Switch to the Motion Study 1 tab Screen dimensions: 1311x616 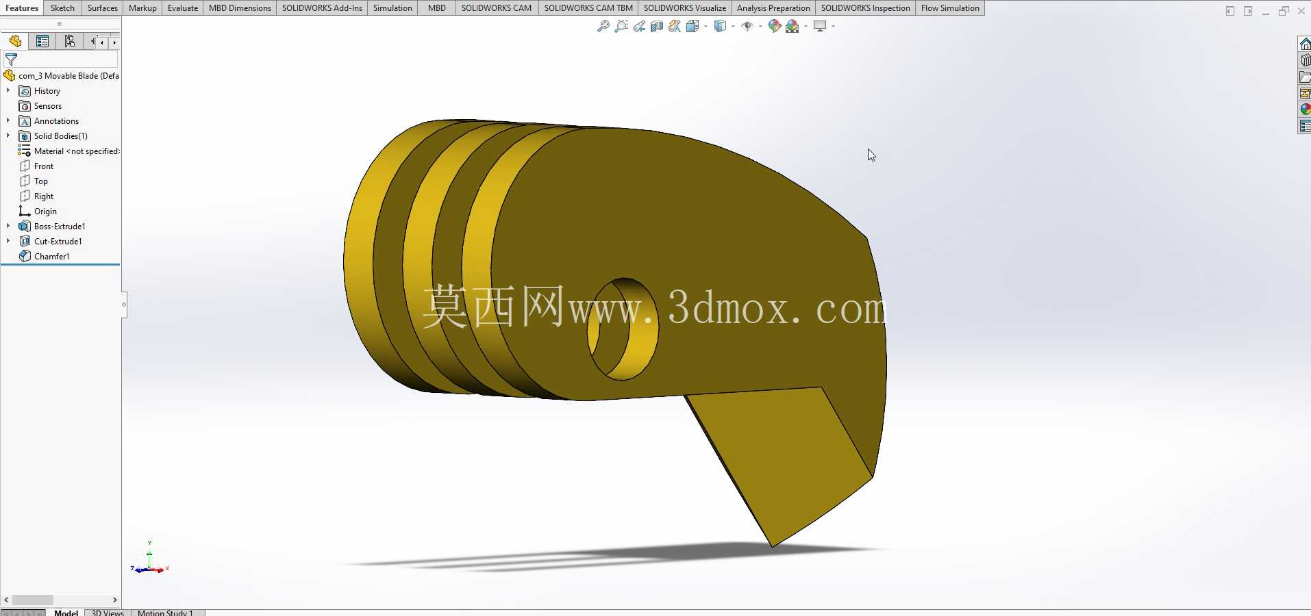[166, 613]
